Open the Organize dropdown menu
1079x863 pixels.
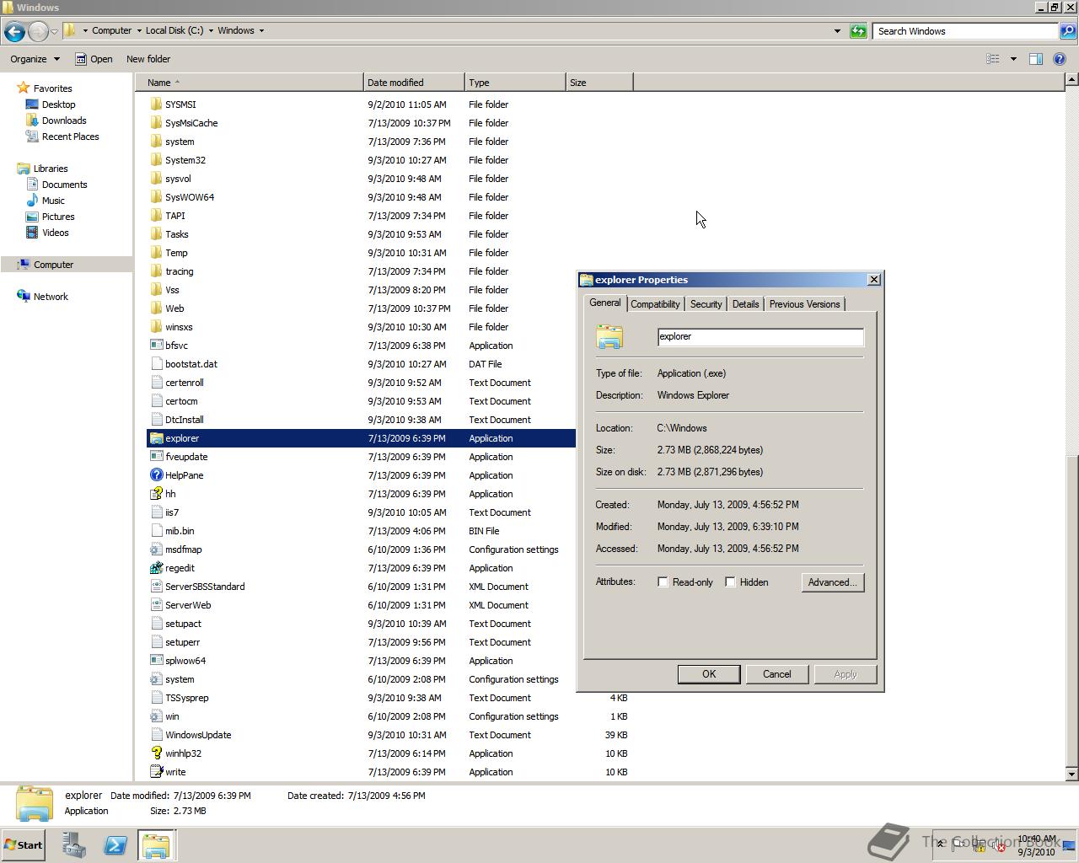(35, 59)
